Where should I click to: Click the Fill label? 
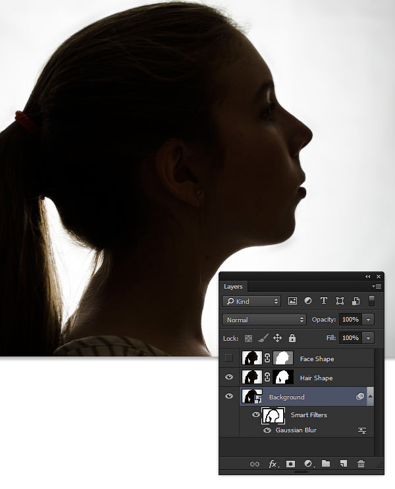pos(331,338)
